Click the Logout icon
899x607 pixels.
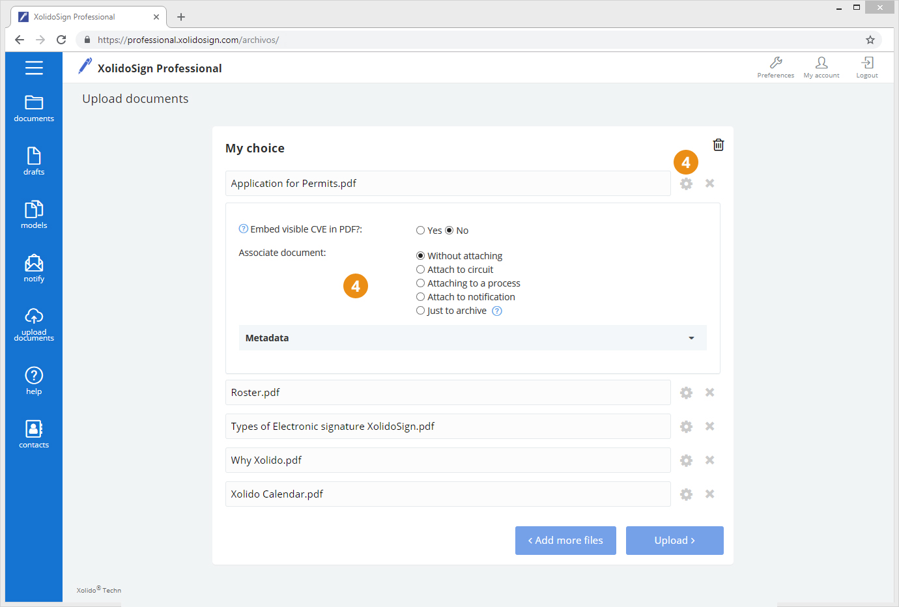point(867,67)
